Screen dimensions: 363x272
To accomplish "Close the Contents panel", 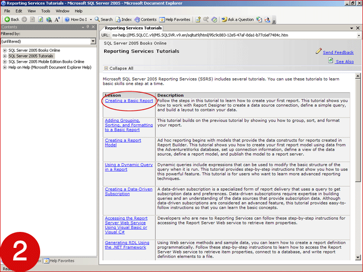I will 93,27.
